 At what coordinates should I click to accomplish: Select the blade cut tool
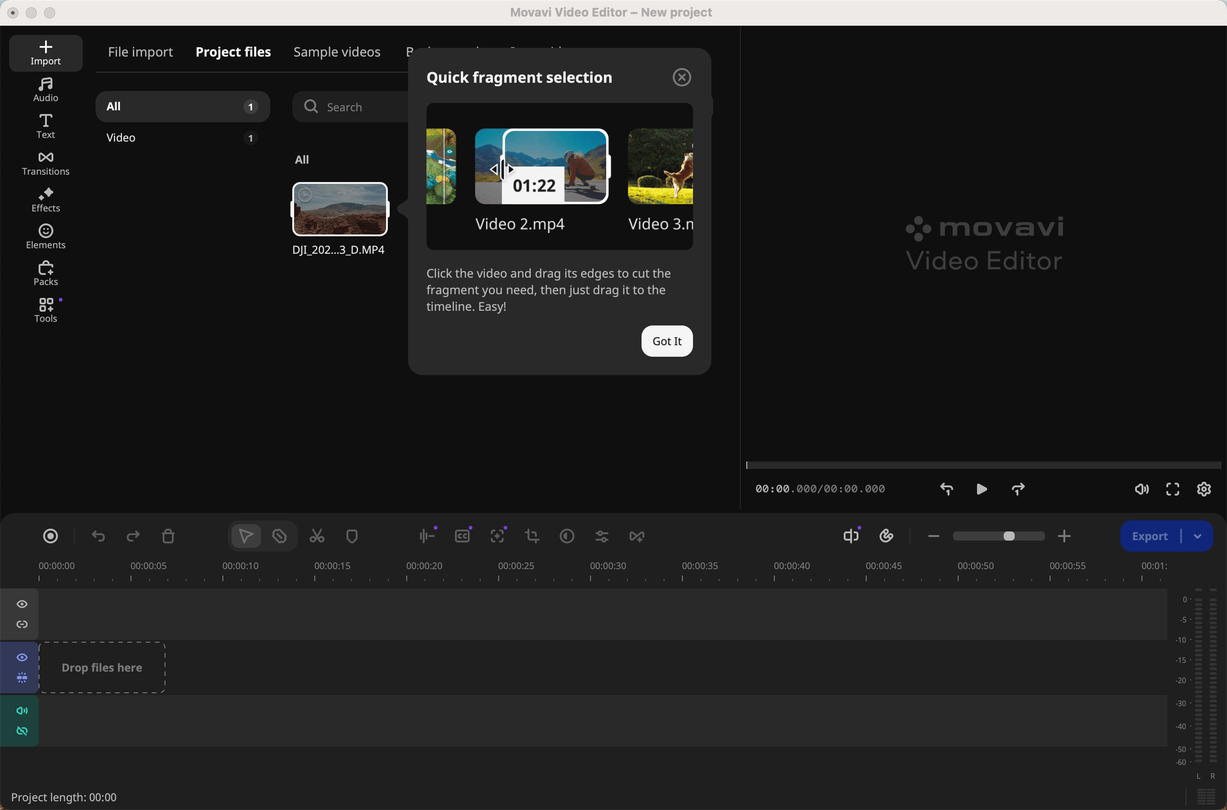point(279,536)
